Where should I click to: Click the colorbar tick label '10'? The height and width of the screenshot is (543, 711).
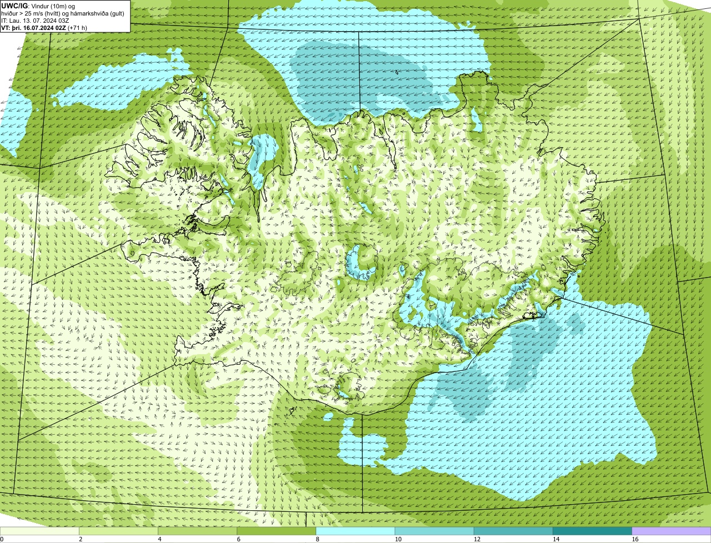(398, 539)
